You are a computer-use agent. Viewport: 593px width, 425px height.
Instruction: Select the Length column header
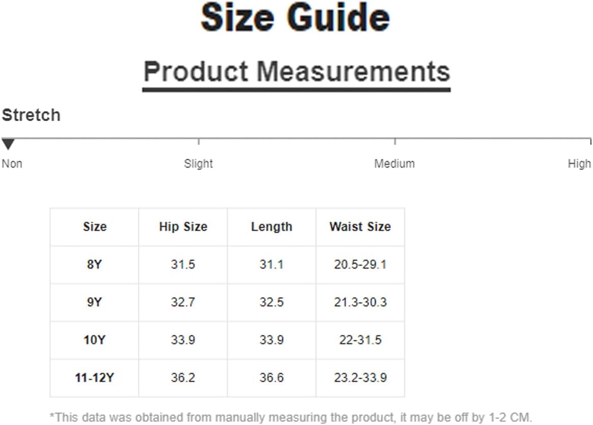pos(271,226)
